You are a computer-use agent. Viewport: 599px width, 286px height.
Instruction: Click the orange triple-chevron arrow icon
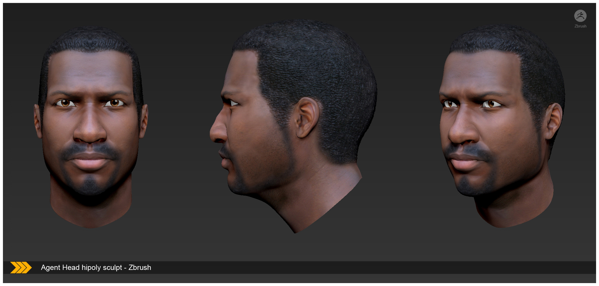pos(21,268)
